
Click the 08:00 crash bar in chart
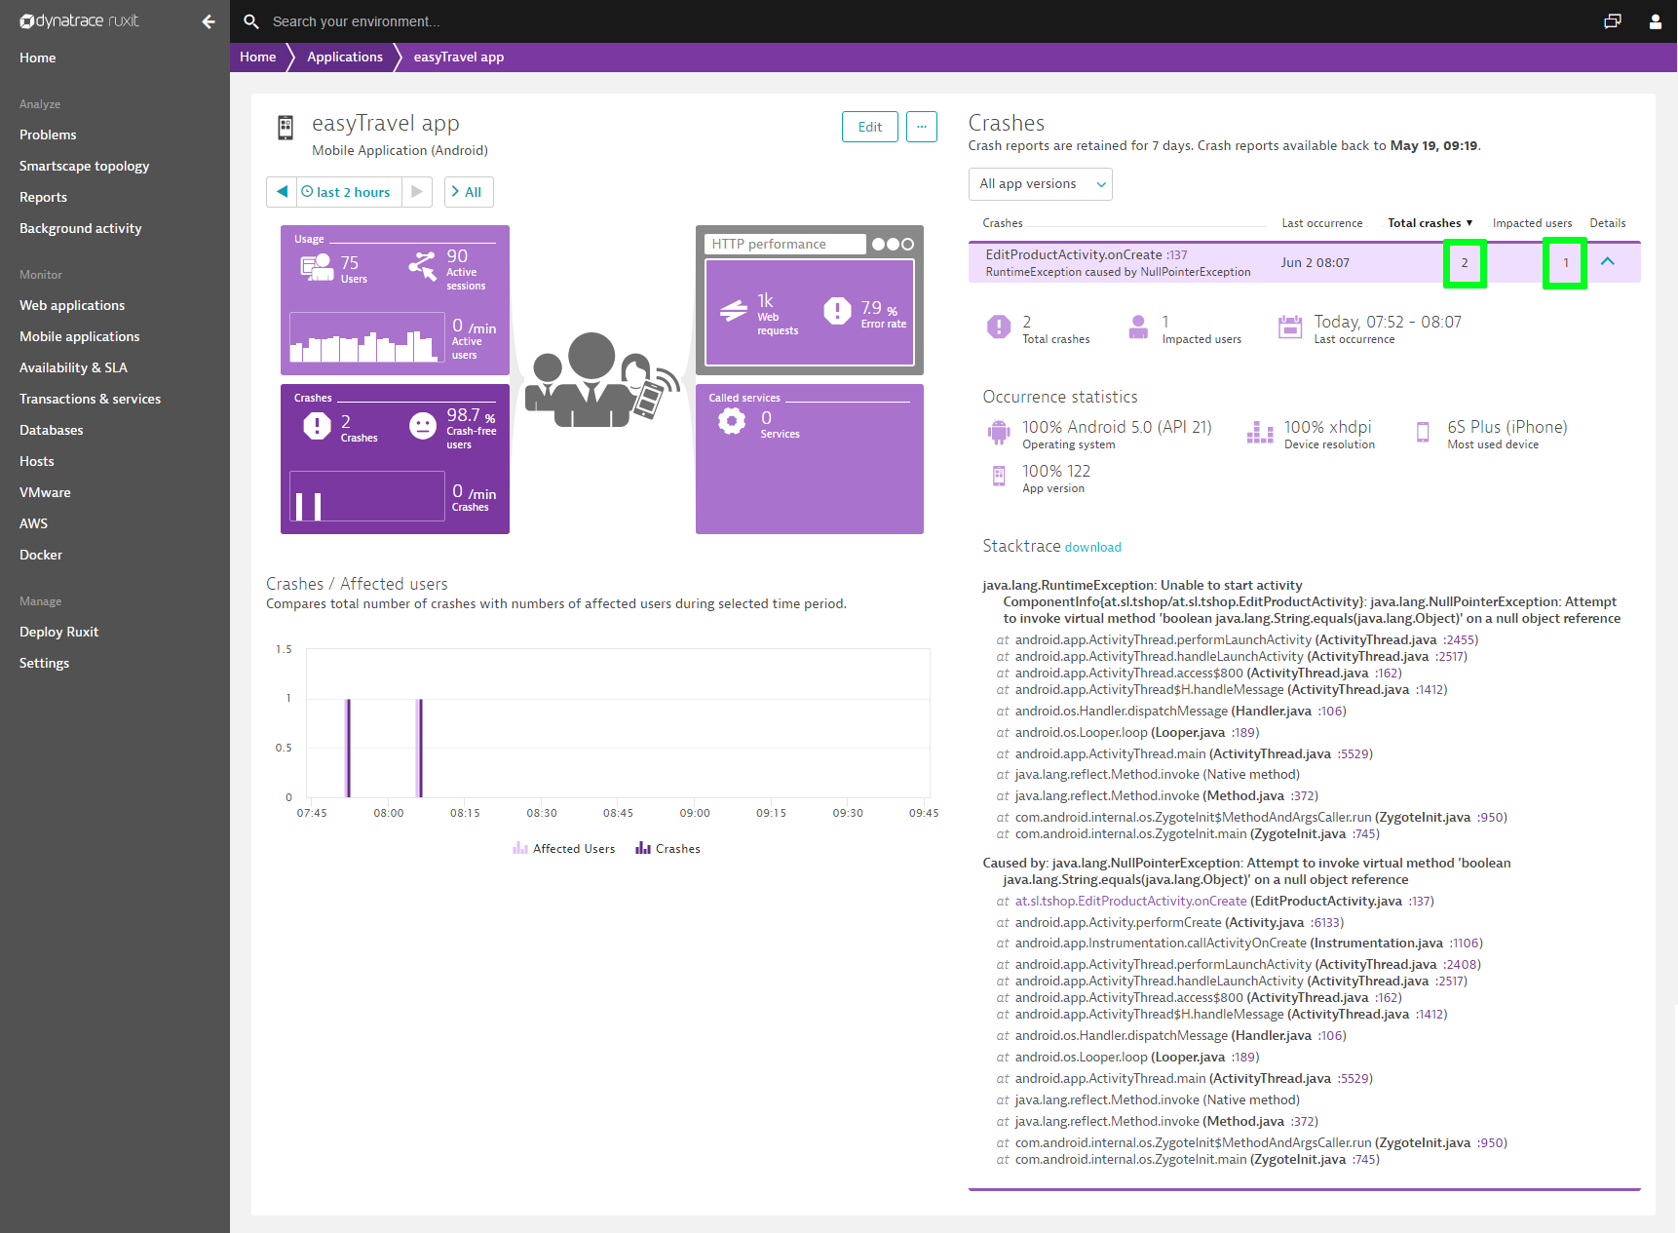pyautogui.click(x=348, y=748)
